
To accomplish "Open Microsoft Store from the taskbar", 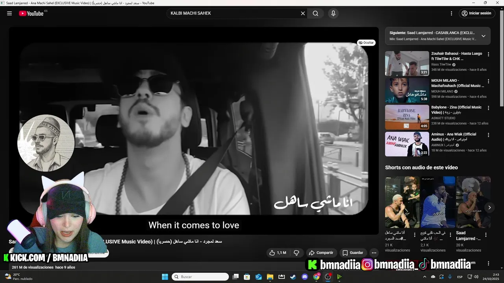I will click(247, 277).
